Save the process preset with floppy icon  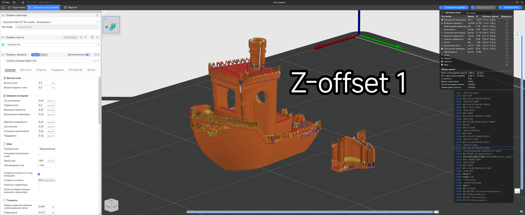tap(94, 61)
